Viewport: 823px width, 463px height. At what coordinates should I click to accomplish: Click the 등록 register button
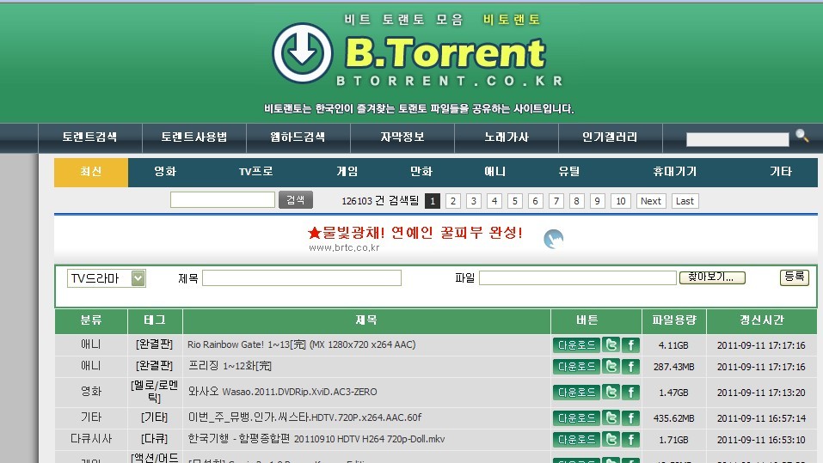point(794,277)
